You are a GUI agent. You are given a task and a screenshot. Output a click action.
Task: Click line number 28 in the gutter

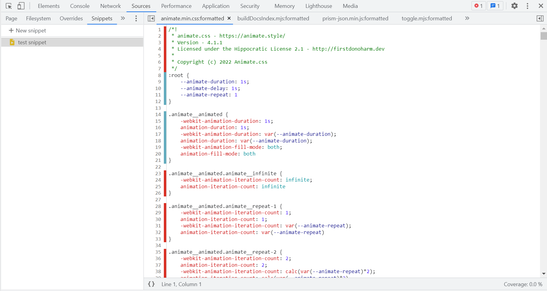(158, 206)
